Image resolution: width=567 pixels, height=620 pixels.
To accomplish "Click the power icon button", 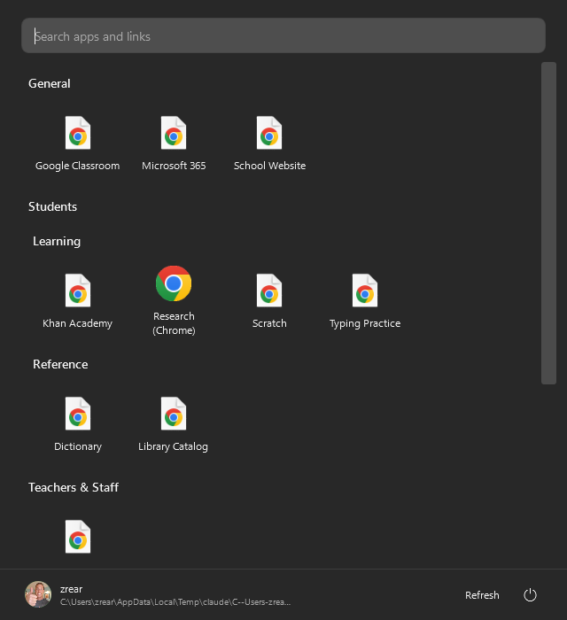I will [x=530, y=594].
